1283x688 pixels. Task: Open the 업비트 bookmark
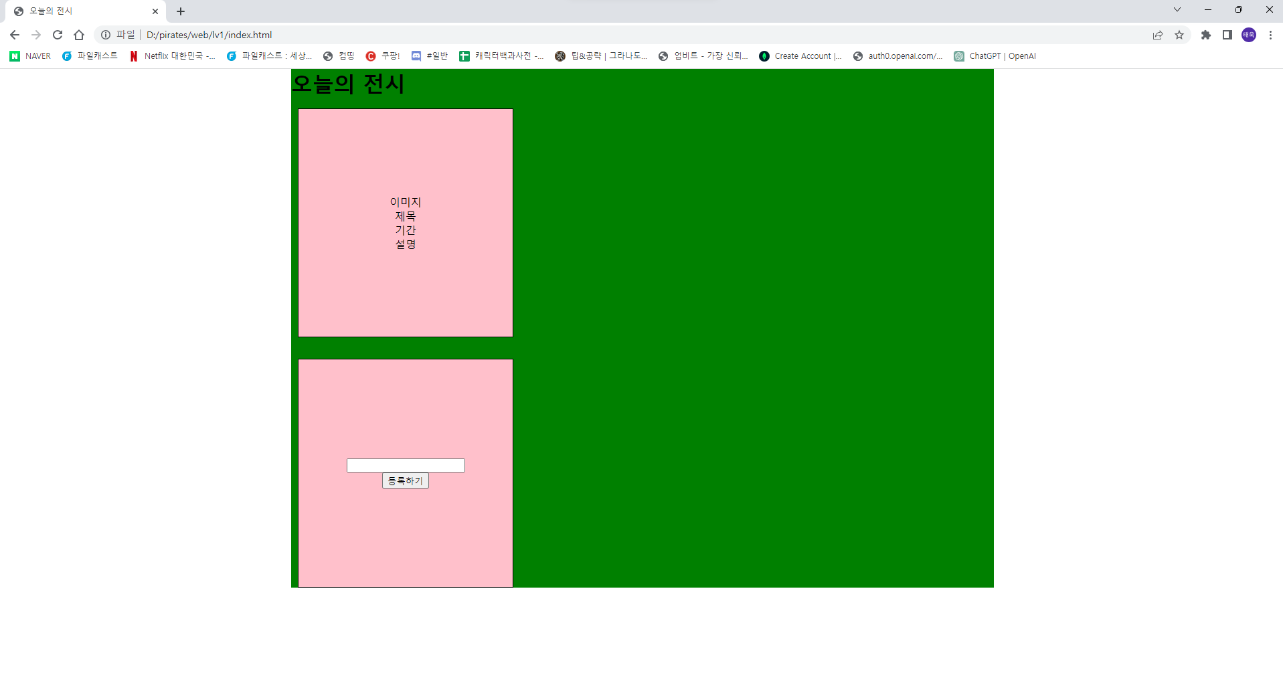tap(703, 56)
